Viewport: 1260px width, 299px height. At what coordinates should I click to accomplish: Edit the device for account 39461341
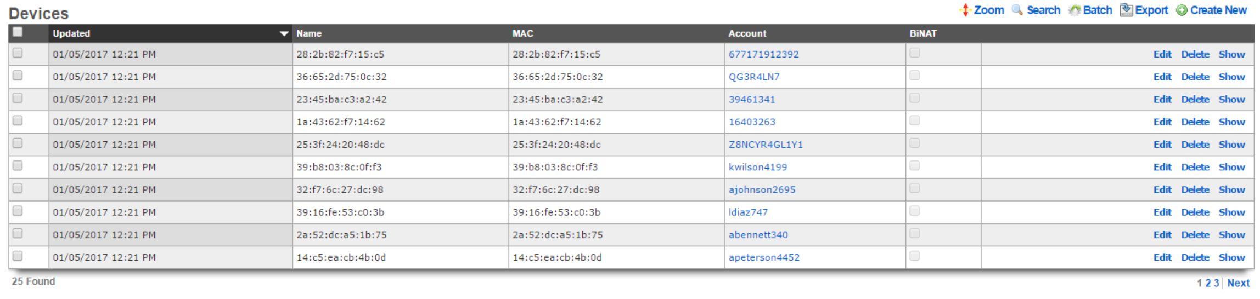coord(1162,99)
